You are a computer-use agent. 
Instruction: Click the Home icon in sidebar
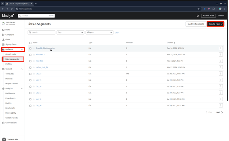coord(3,30)
